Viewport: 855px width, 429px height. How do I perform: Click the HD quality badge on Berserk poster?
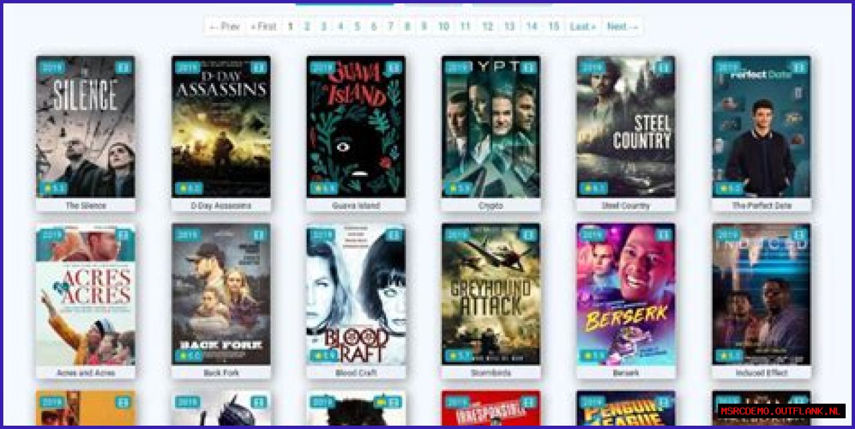pyautogui.click(x=663, y=235)
